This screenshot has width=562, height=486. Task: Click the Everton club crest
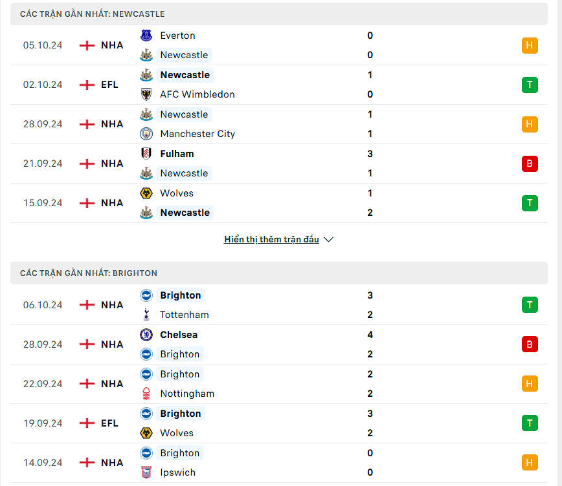tap(146, 36)
